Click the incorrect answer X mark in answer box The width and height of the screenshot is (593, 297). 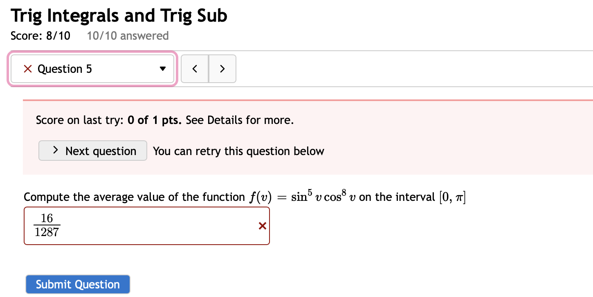(x=262, y=226)
